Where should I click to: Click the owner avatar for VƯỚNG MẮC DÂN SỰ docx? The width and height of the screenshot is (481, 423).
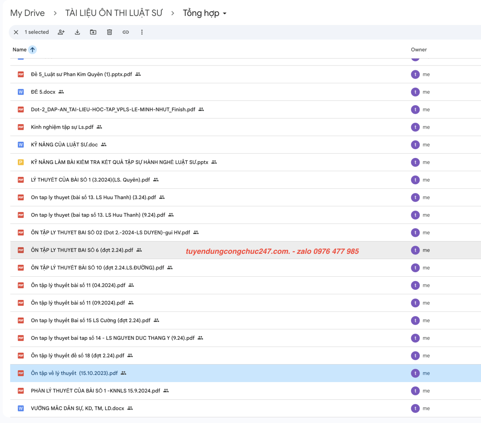tap(415, 409)
